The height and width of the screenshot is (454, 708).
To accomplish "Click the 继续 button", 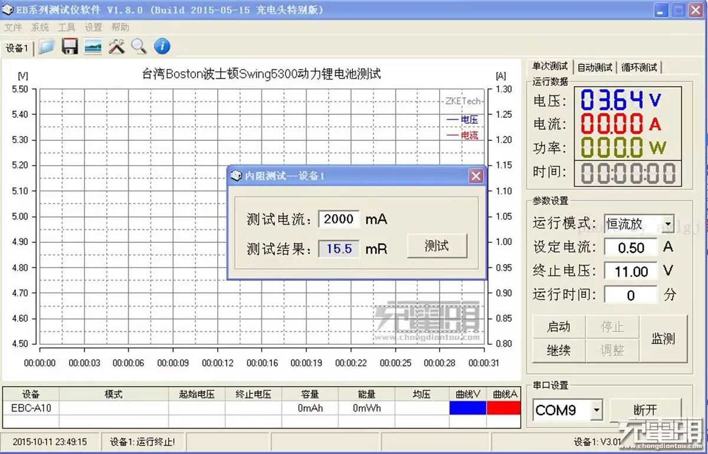I will 559,350.
